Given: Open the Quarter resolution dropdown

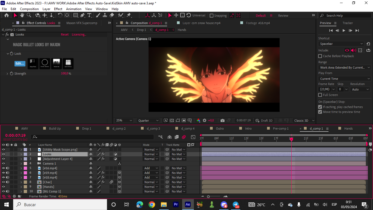Looking at the screenshot, I should 148,121.
